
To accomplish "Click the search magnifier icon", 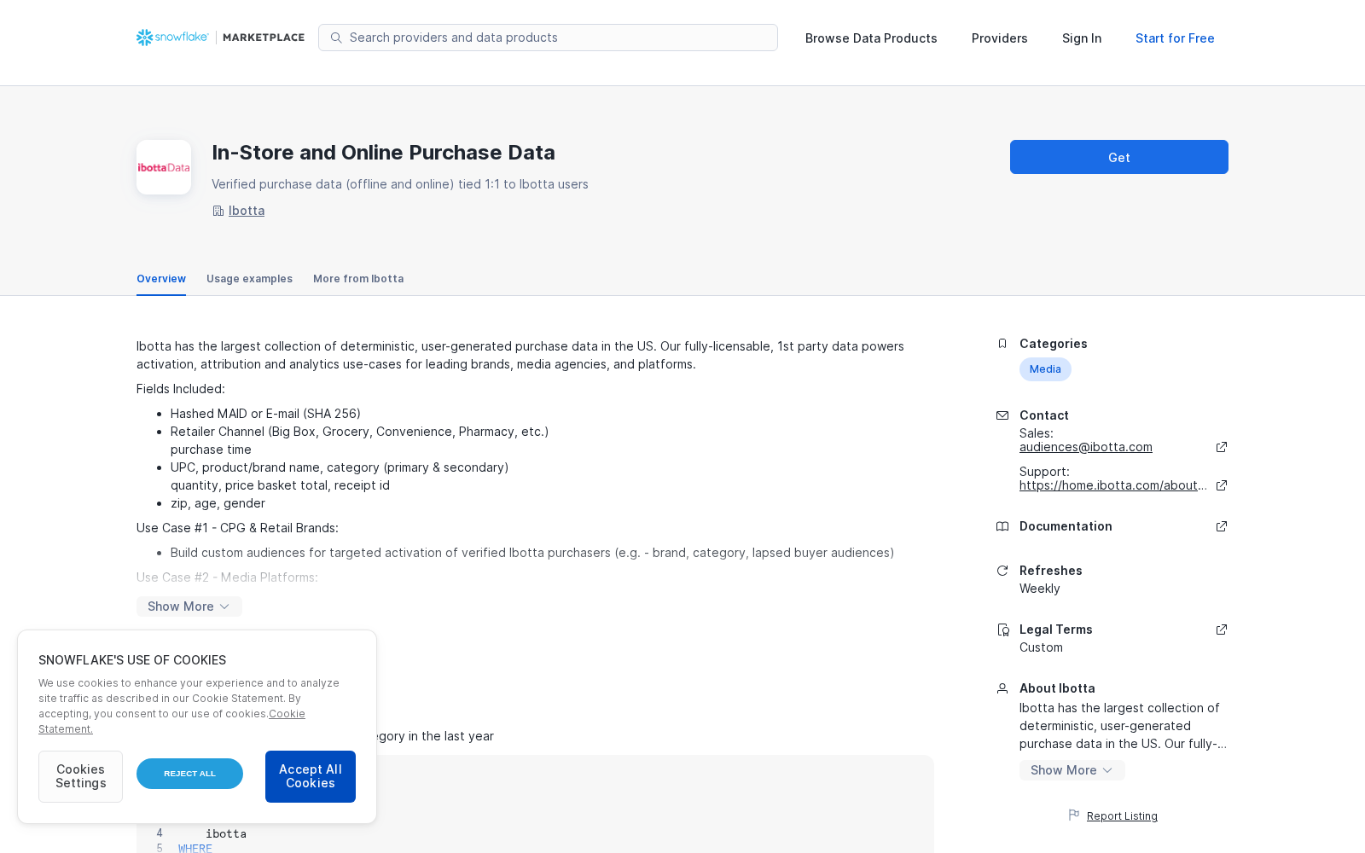I will [x=336, y=38].
